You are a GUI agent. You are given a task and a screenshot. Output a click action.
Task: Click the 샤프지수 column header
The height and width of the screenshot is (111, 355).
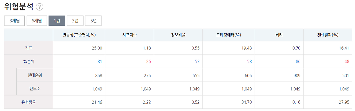click(130, 35)
